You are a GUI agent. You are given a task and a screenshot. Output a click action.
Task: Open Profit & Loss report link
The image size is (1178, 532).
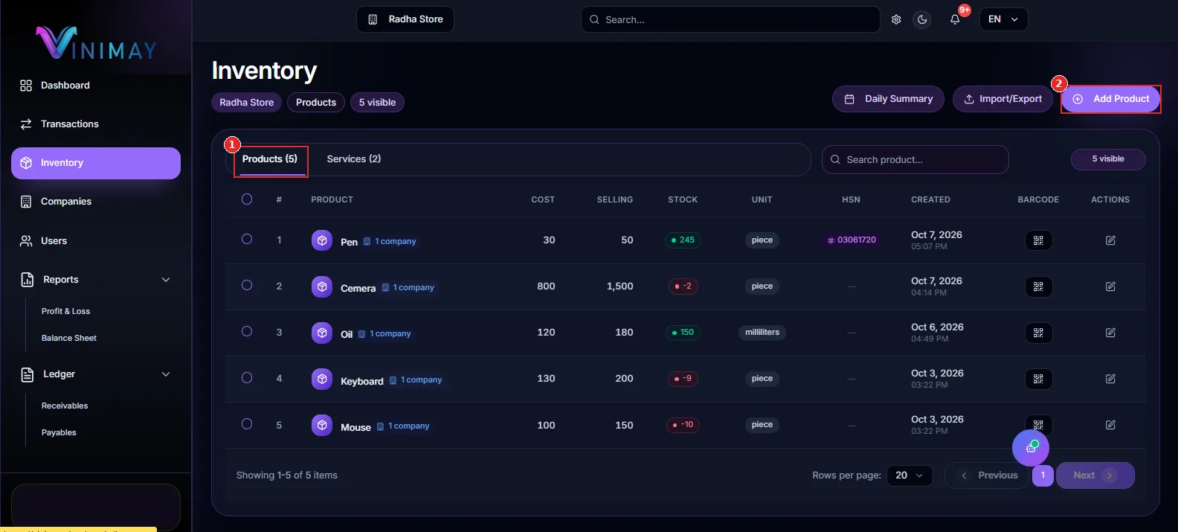point(65,311)
